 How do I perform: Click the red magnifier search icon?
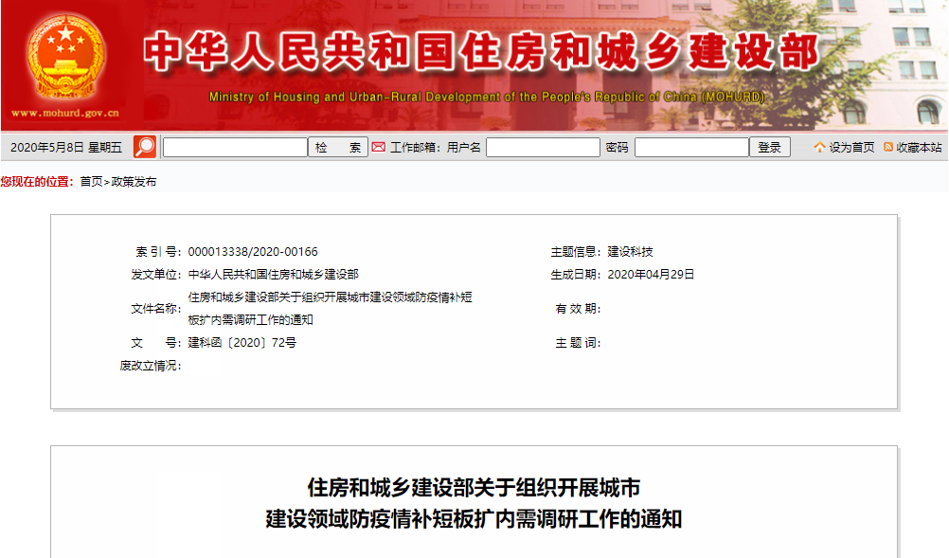tap(145, 147)
